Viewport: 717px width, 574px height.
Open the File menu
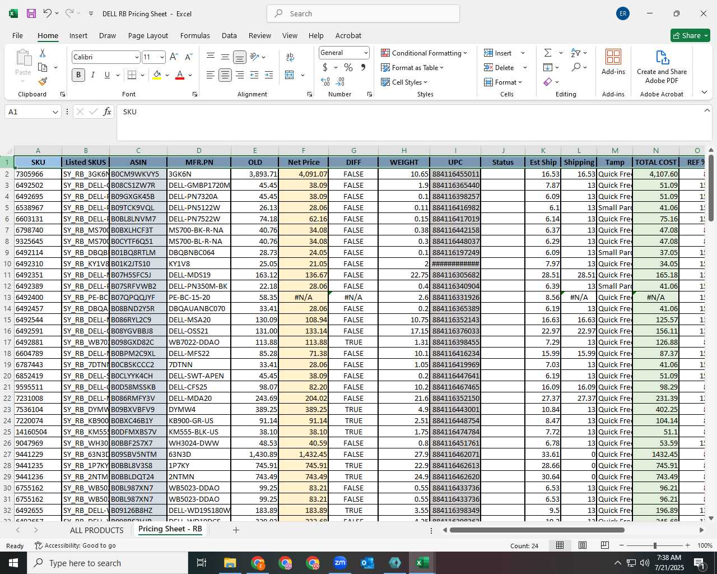(17, 35)
